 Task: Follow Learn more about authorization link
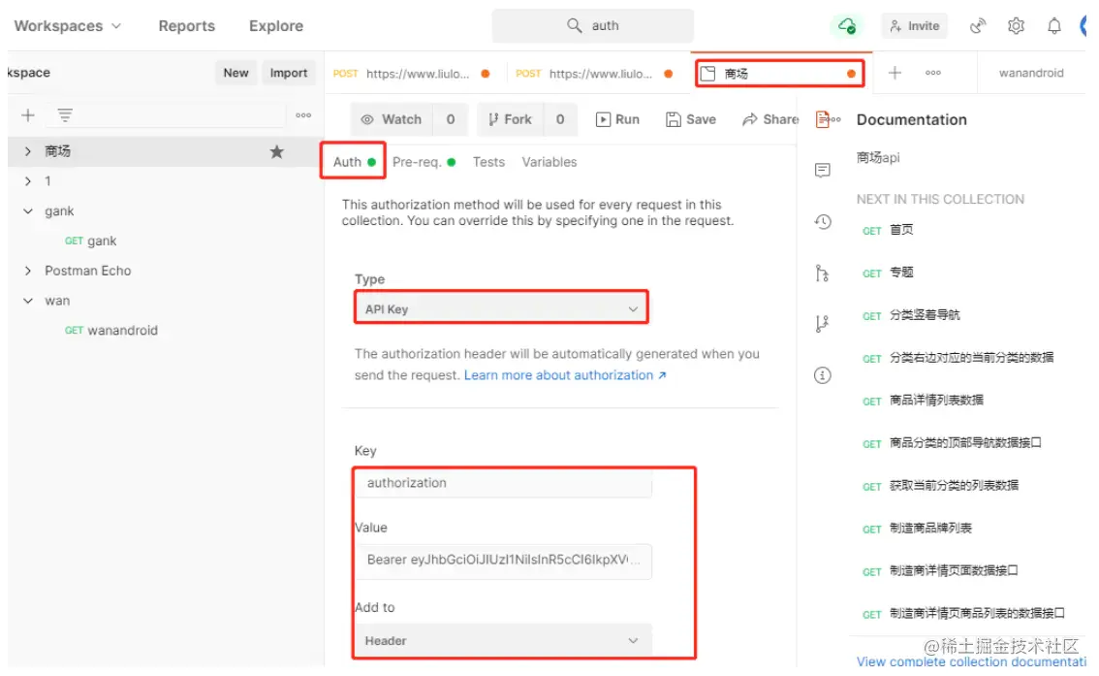(x=565, y=375)
